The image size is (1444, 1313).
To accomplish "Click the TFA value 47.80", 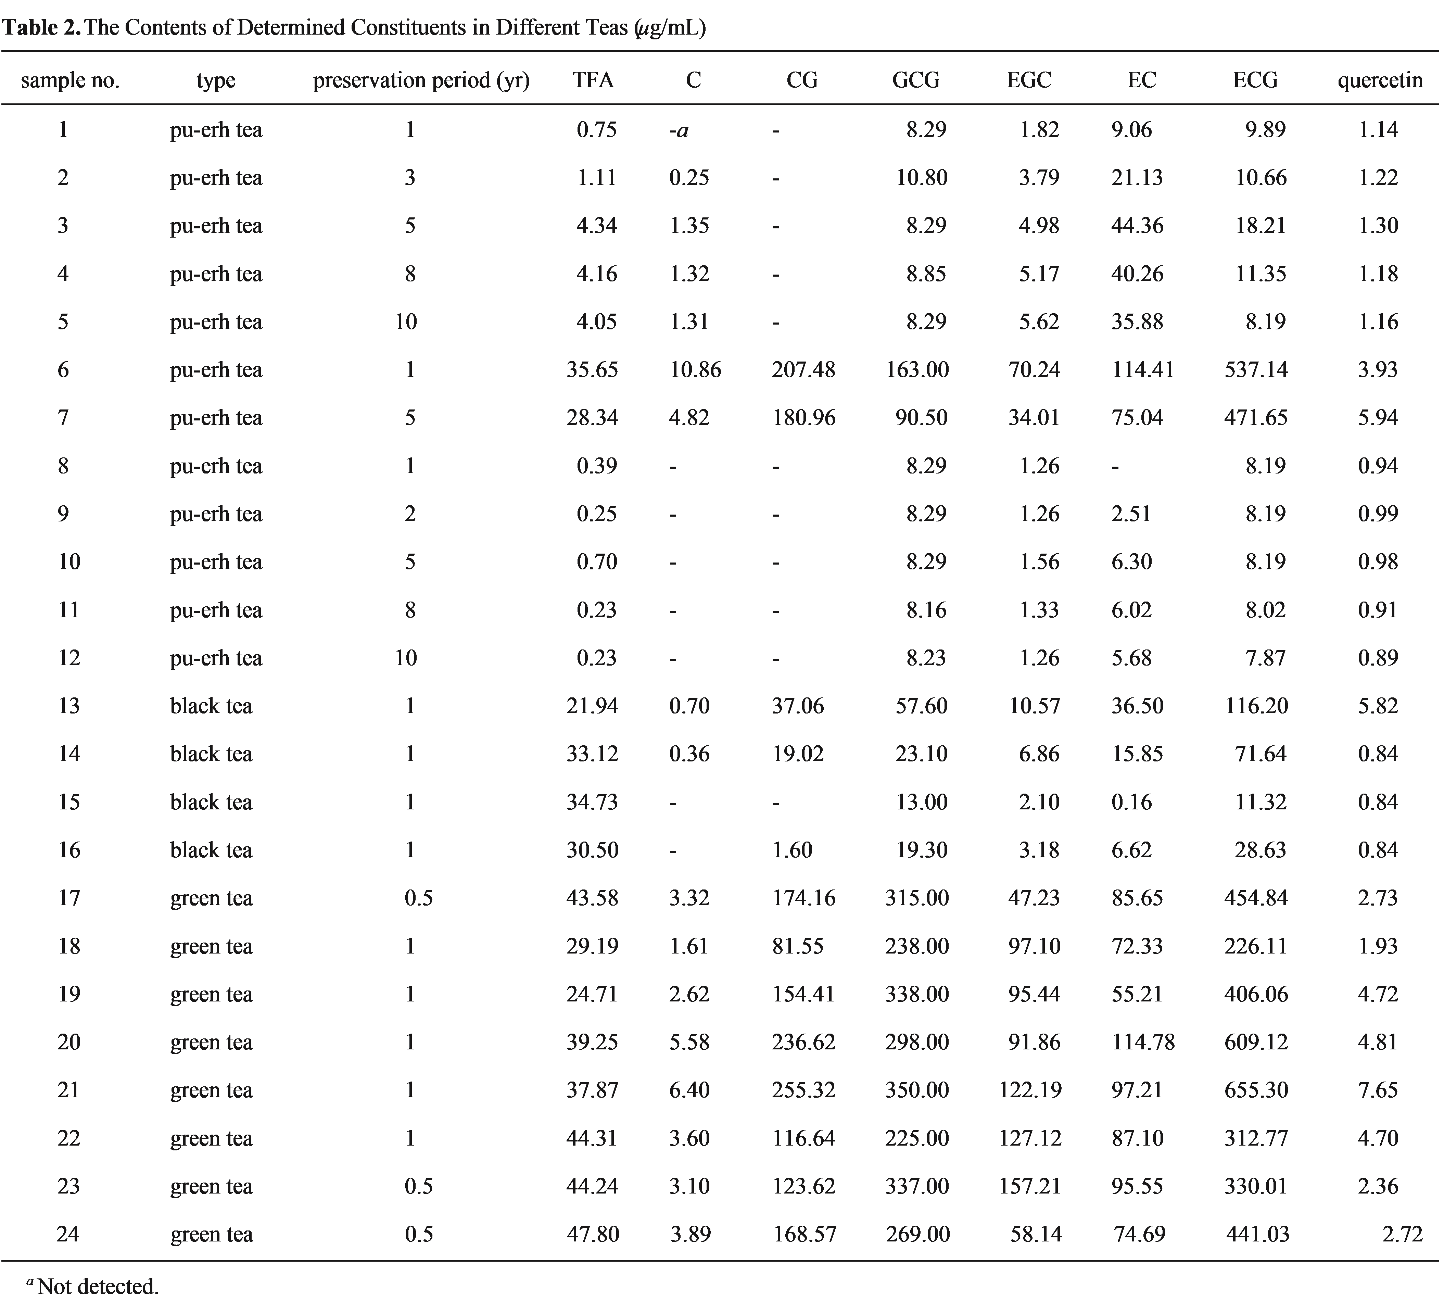I will click(594, 1234).
